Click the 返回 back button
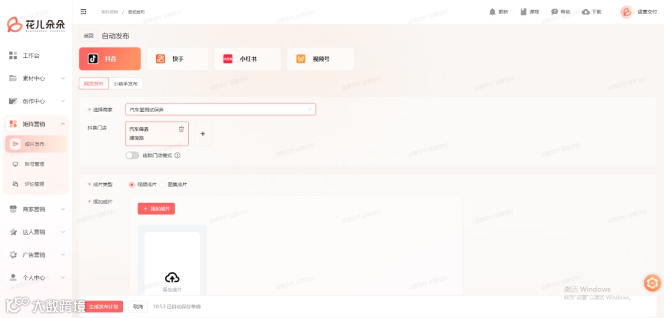The height and width of the screenshot is (318, 664). [x=89, y=36]
